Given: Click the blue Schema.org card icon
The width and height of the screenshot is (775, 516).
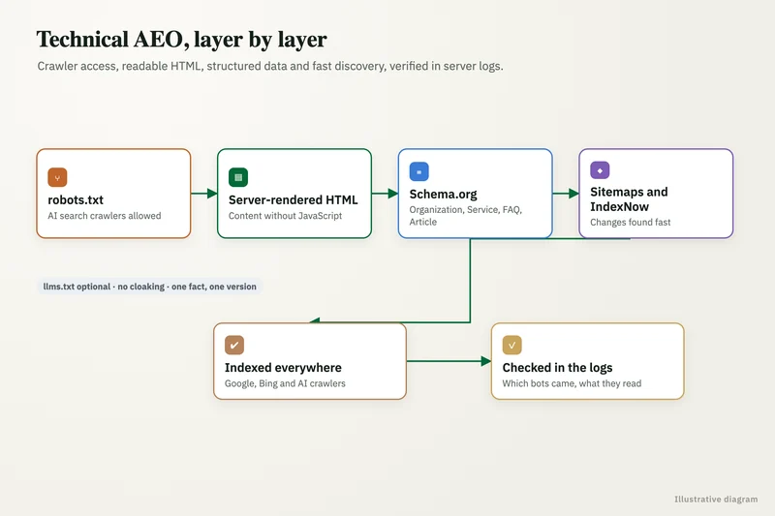Looking at the screenshot, I should (419, 171).
